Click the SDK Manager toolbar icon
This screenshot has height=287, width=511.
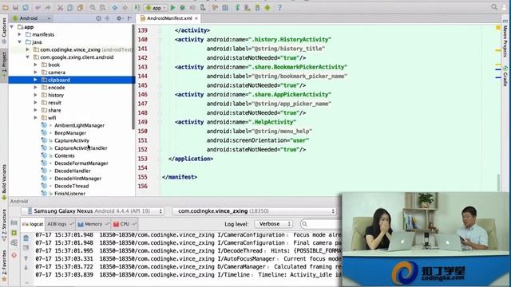[257, 7]
